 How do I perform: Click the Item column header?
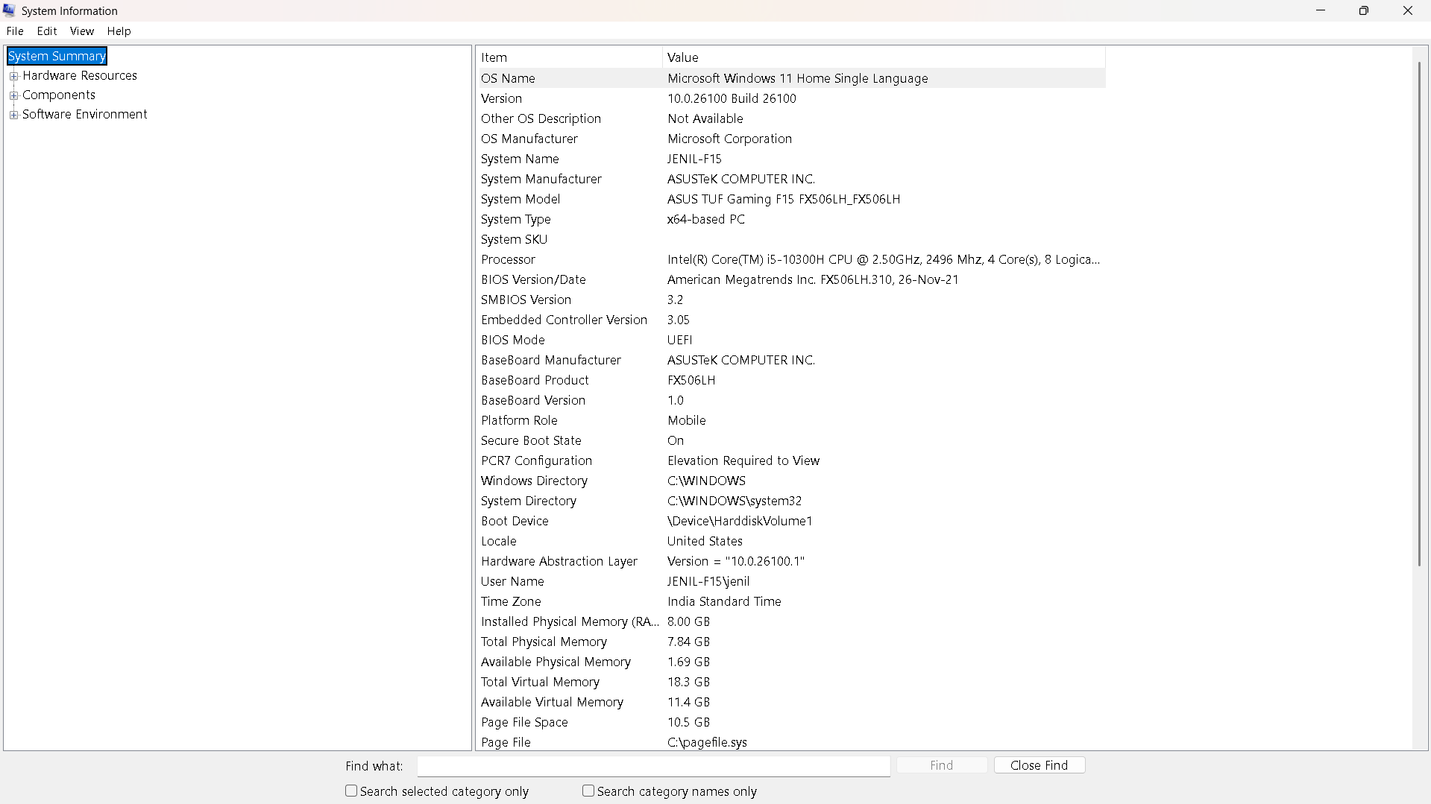click(494, 57)
